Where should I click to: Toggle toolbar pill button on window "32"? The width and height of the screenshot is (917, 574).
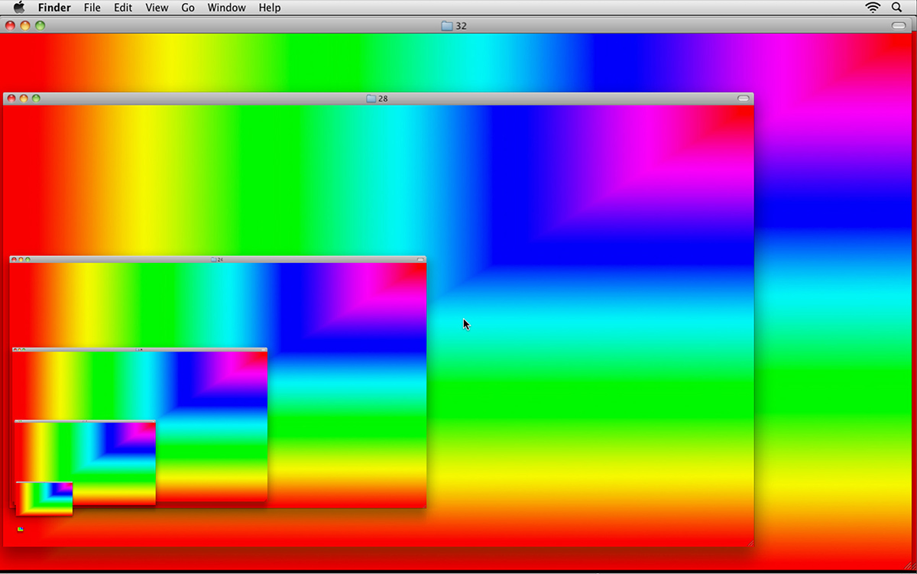tap(898, 26)
